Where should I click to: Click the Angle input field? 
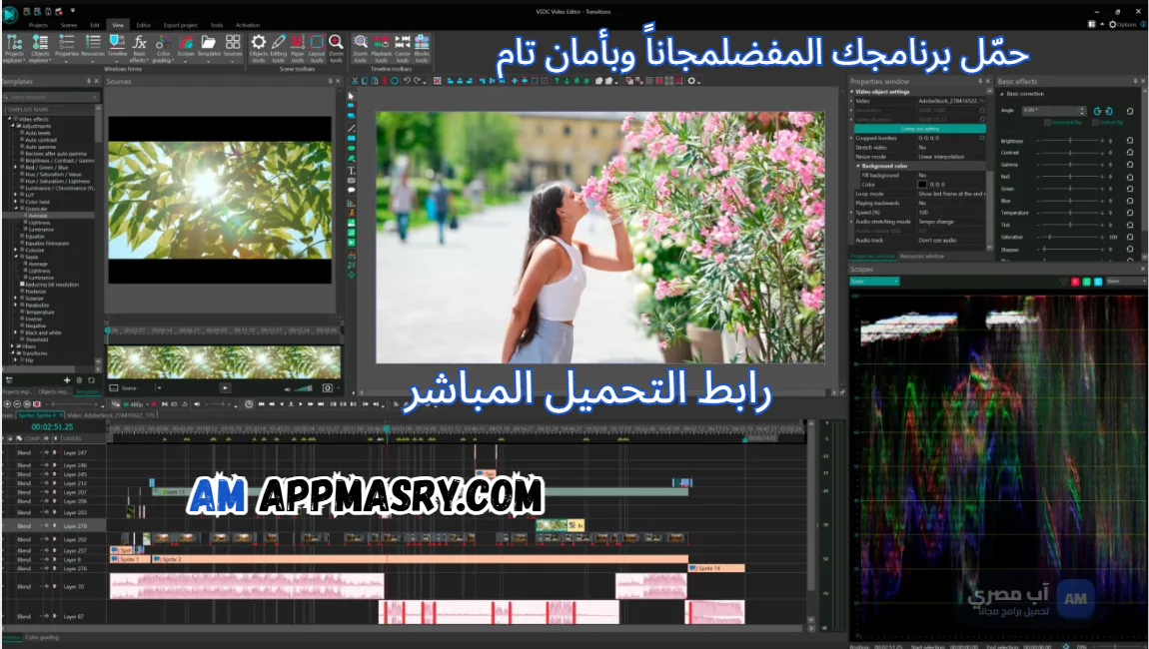coord(1053,111)
